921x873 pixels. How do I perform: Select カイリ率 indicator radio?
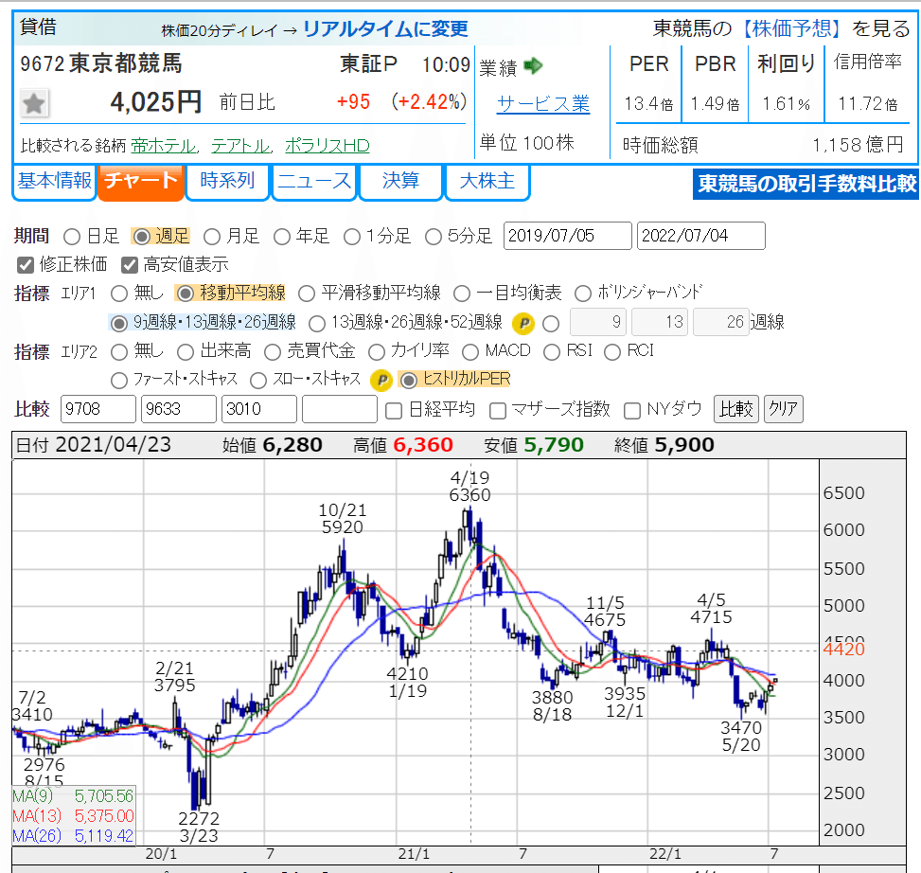point(377,352)
